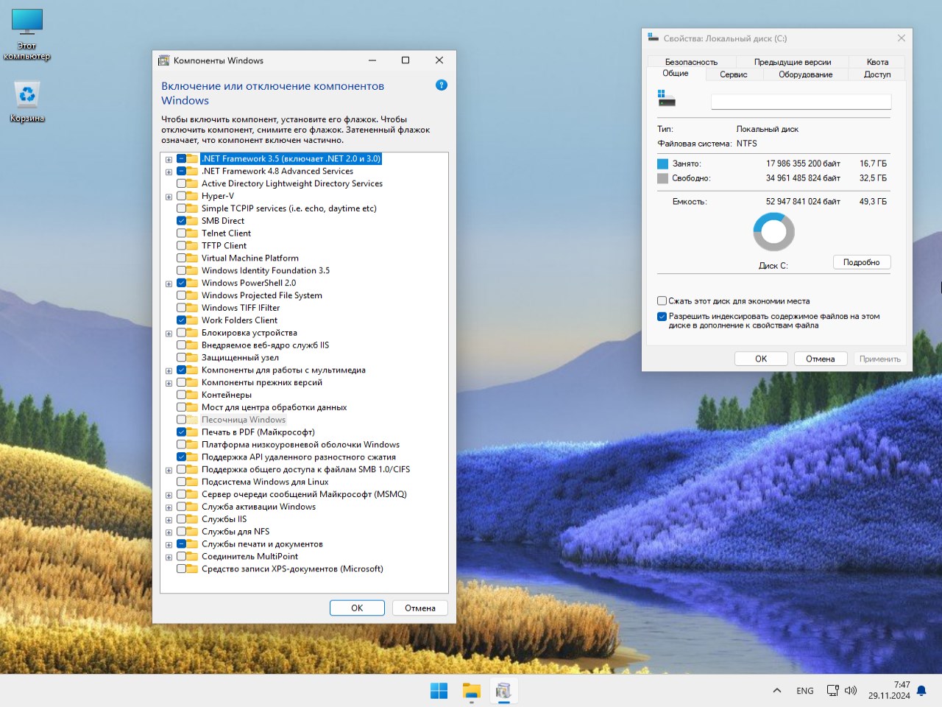Enable the Hyper-V checkbox
Viewport: 942px width, 707px height.
[181, 197]
